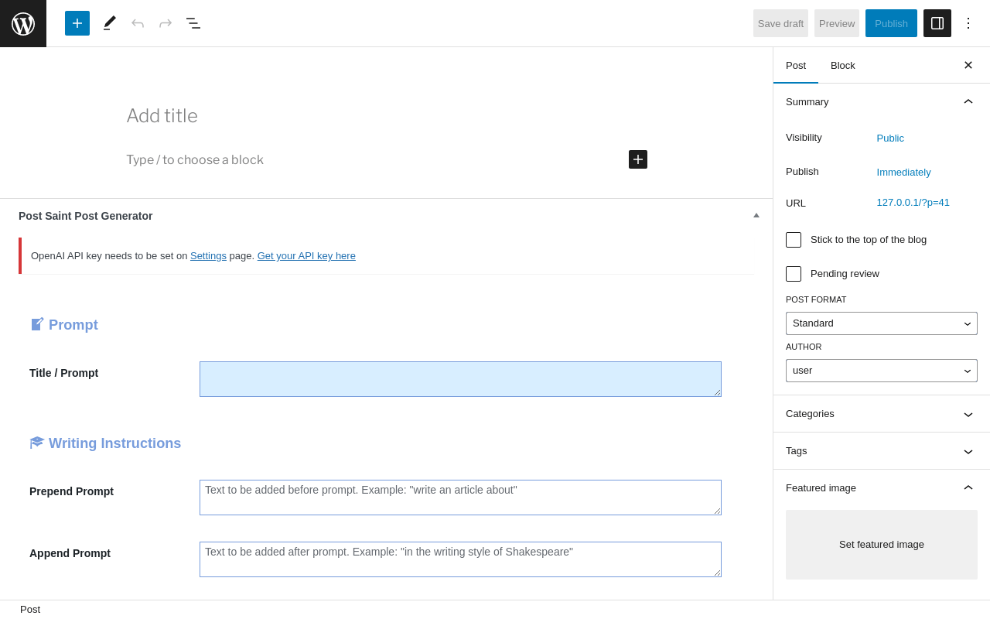The image size is (990, 619).
Task: Collapse the Post Saint Post Generator panel arrow
Action: point(756,215)
